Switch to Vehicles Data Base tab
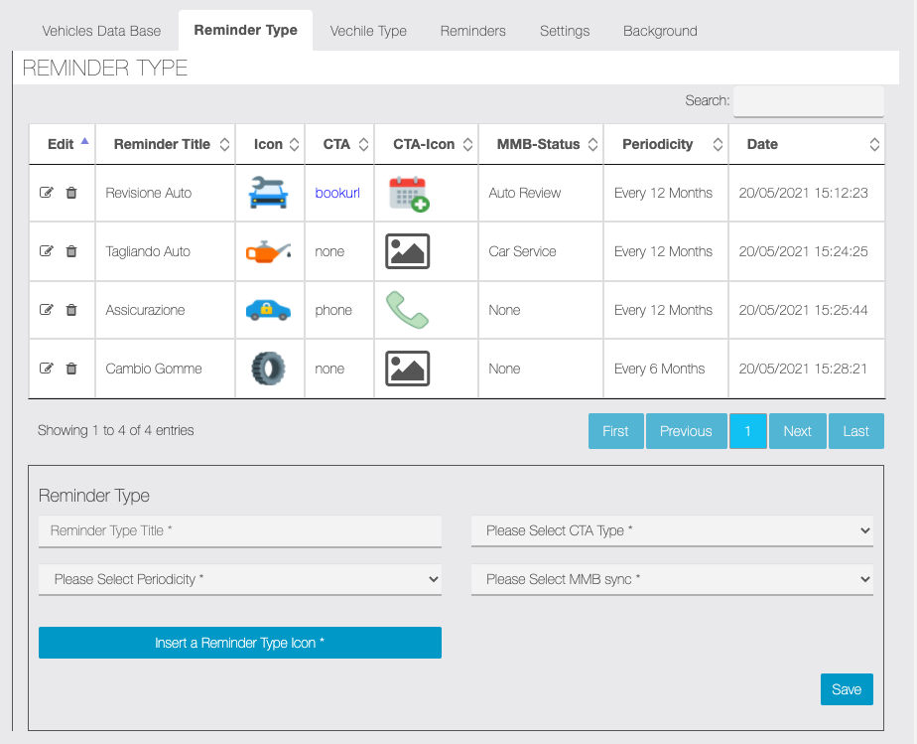The height and width of the screenshot is (744, 917). click(x=101, y=31)
